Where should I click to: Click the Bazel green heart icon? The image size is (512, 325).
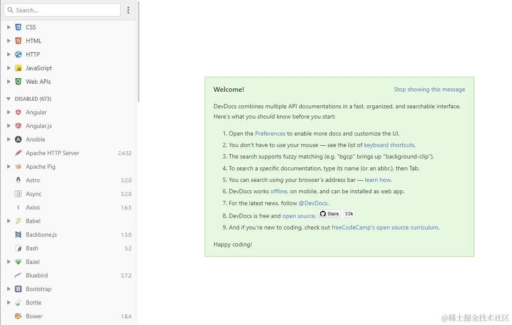pos(18,262)
